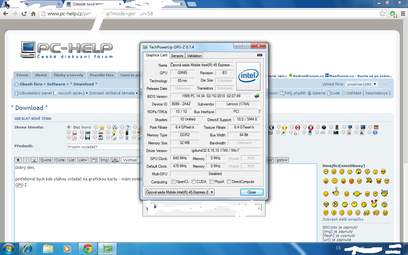Image resolution: width=408 pixels, height=255 pixels.
Task: Insert the devil smiley
Action: pos(379,181)
